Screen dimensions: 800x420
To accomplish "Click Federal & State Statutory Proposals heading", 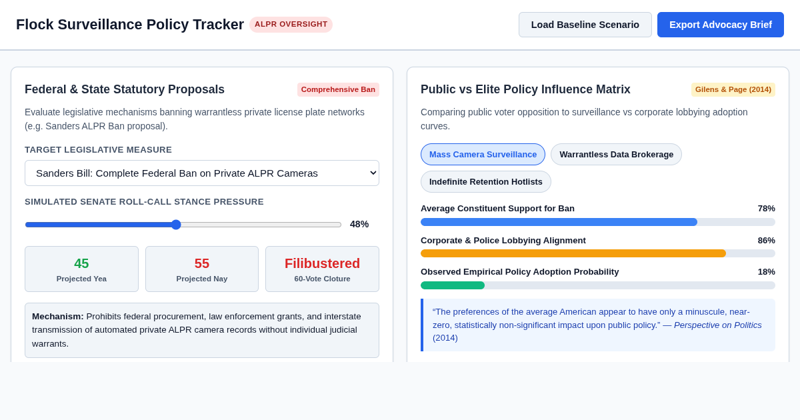I will click(x=125, y=89).
